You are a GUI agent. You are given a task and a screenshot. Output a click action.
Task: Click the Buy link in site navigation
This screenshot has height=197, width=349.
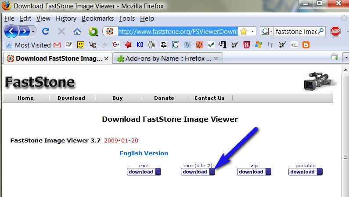[118, 98]
